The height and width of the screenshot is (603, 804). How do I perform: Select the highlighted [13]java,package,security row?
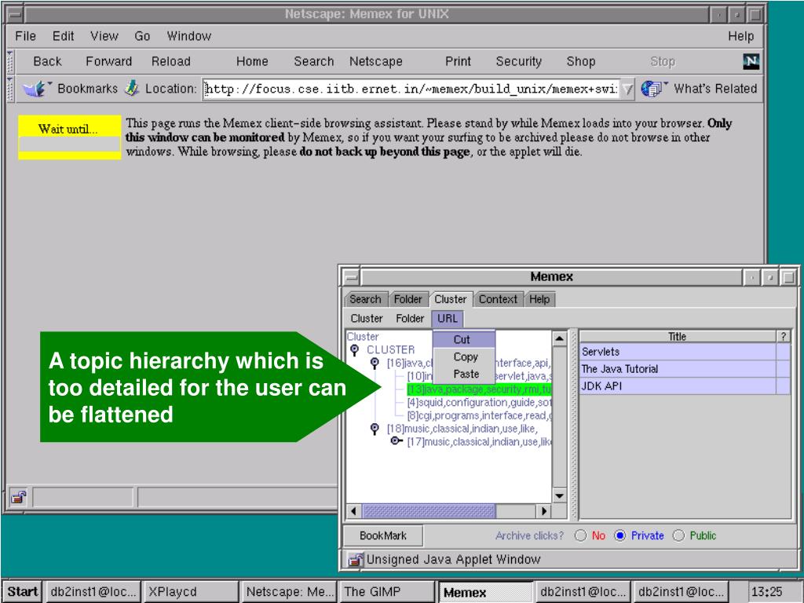479,389
